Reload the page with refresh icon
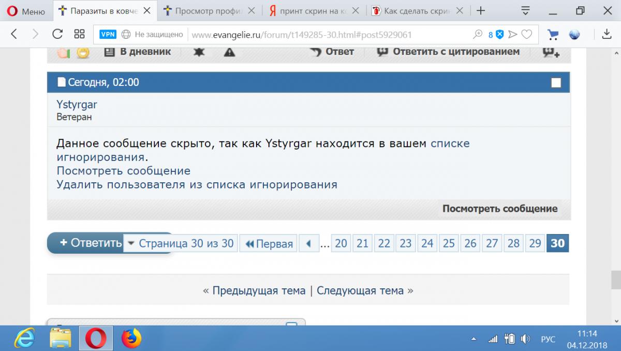The width and height of the screenshot is (621, 351). click(57, 34)
